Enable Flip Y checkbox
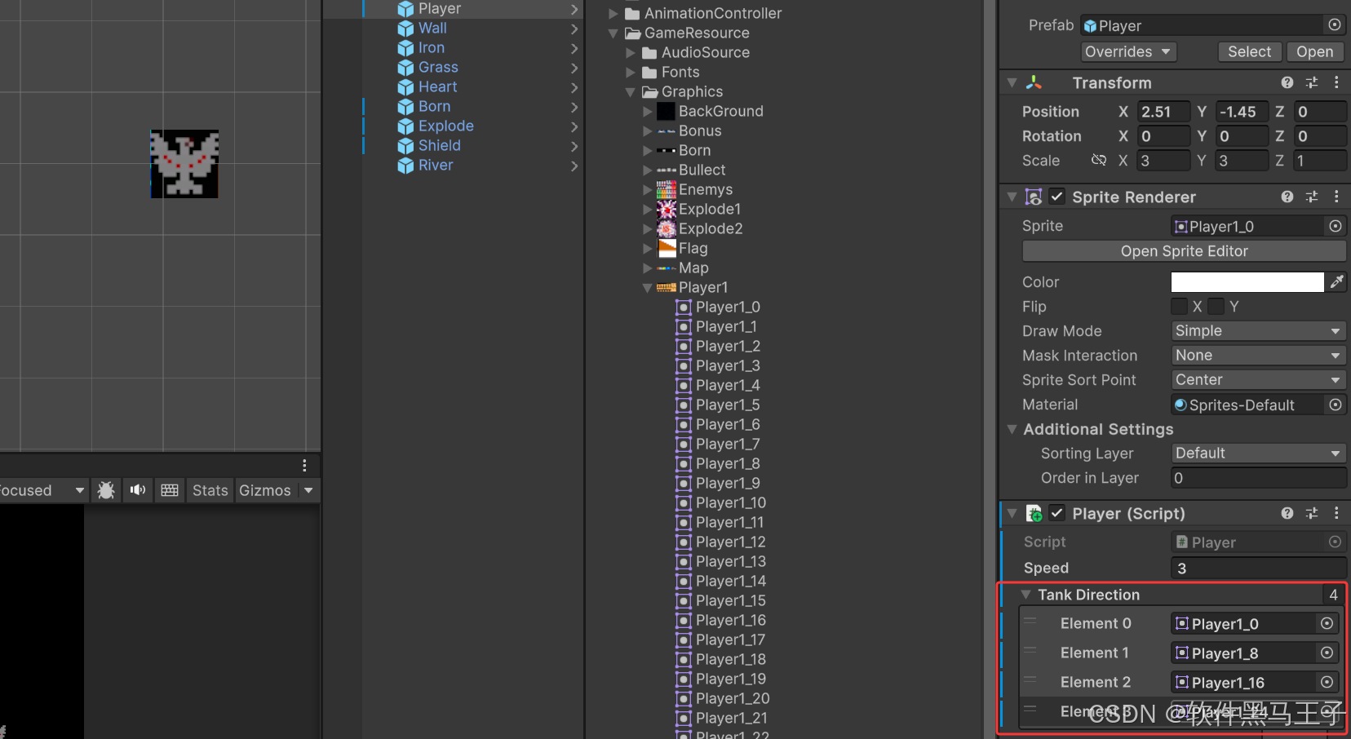The height and width of the screenshot is (739, 1351). click(x=1216, y=306)
